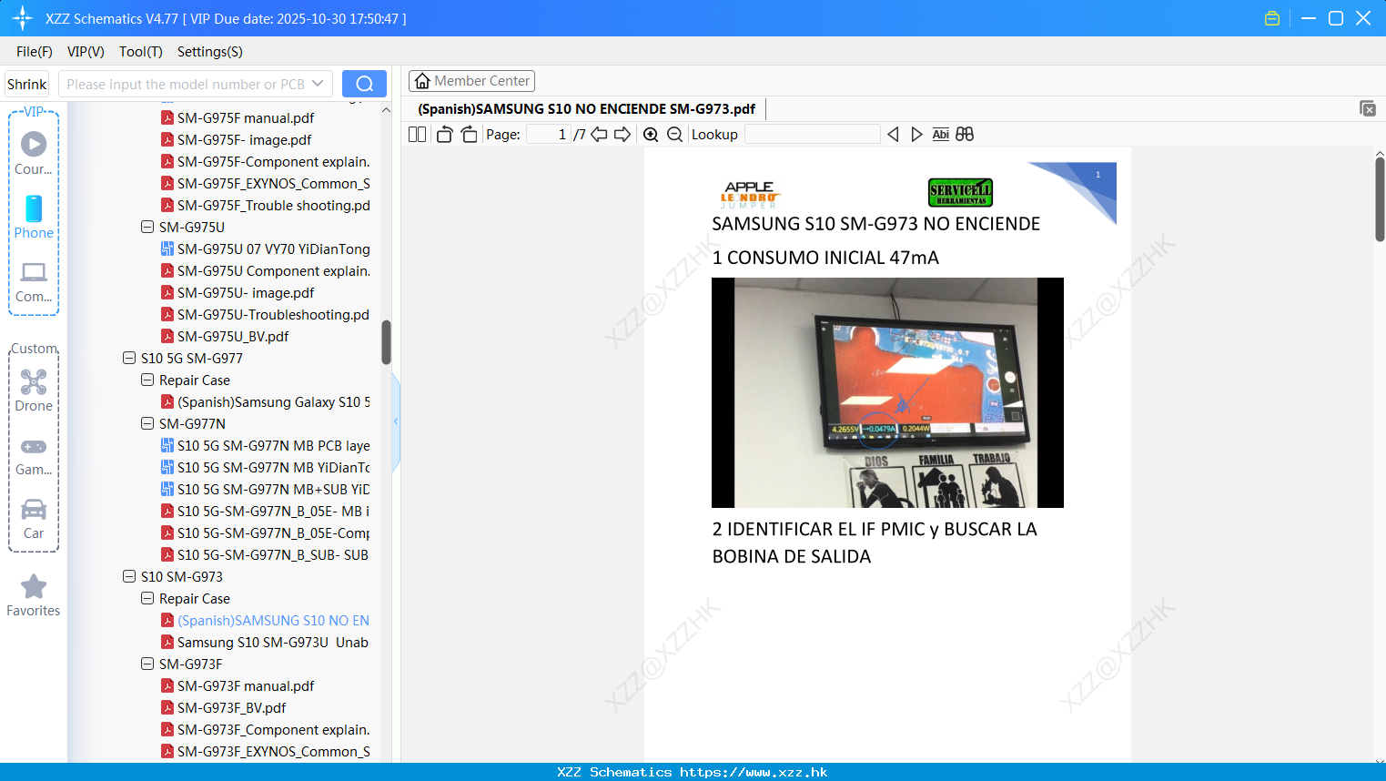
Task: Collapse the tree panel via splitter handle
Action: point(396,421)
